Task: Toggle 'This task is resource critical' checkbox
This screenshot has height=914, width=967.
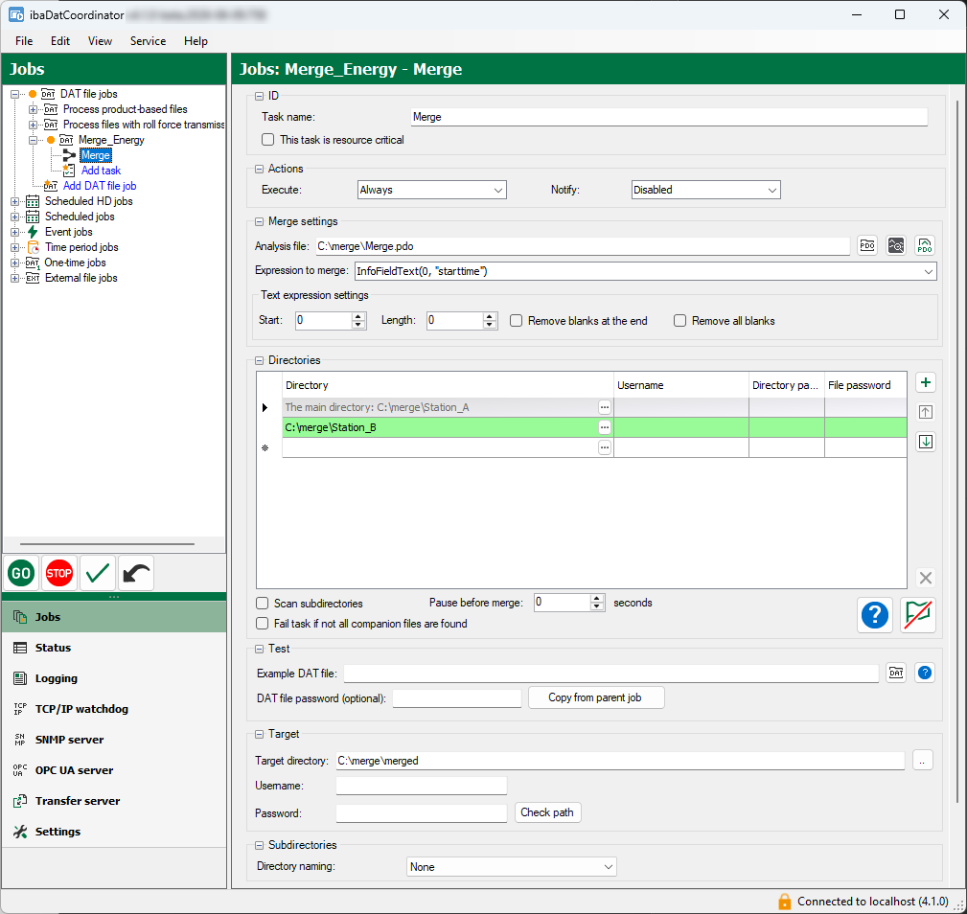Action: point(267,140)
